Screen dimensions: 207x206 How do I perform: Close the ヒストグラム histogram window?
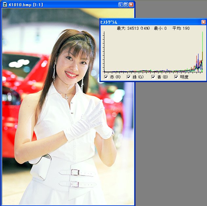pos(203,22)
